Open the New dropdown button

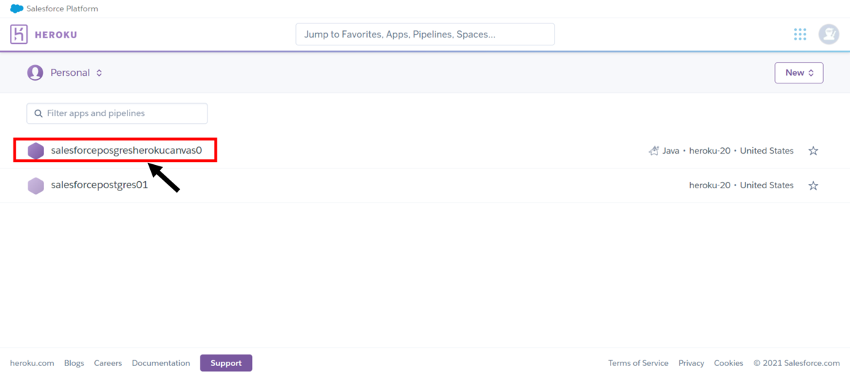799,72
